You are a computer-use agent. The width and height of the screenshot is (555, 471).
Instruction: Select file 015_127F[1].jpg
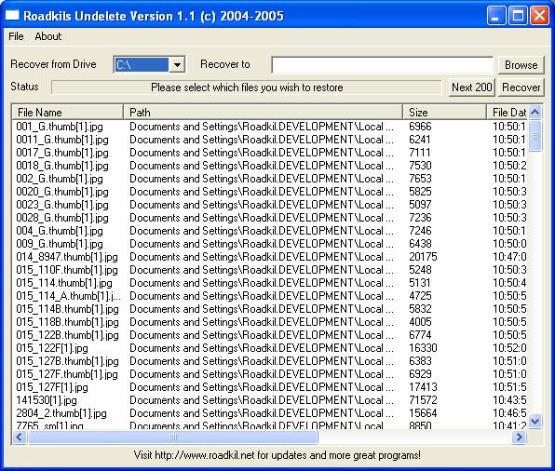[x=52, y=387]
